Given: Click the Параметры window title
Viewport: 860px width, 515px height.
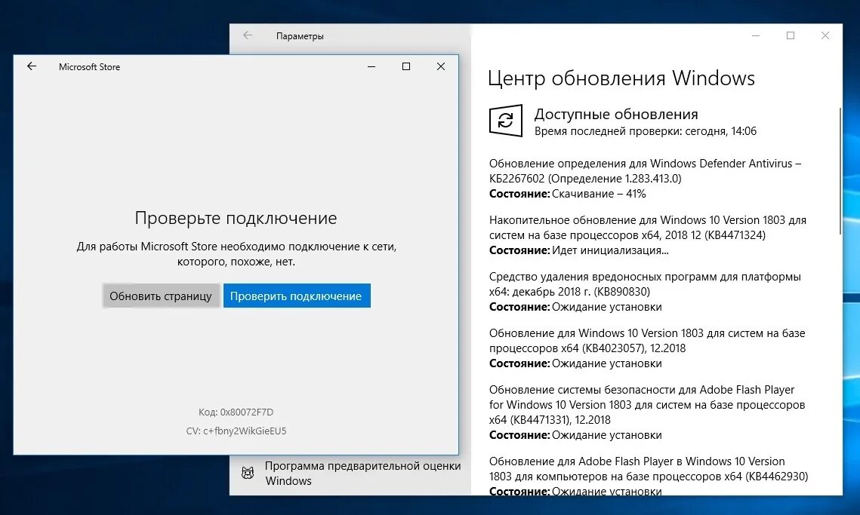Looking at the screenshot, I should coord(300,36).
